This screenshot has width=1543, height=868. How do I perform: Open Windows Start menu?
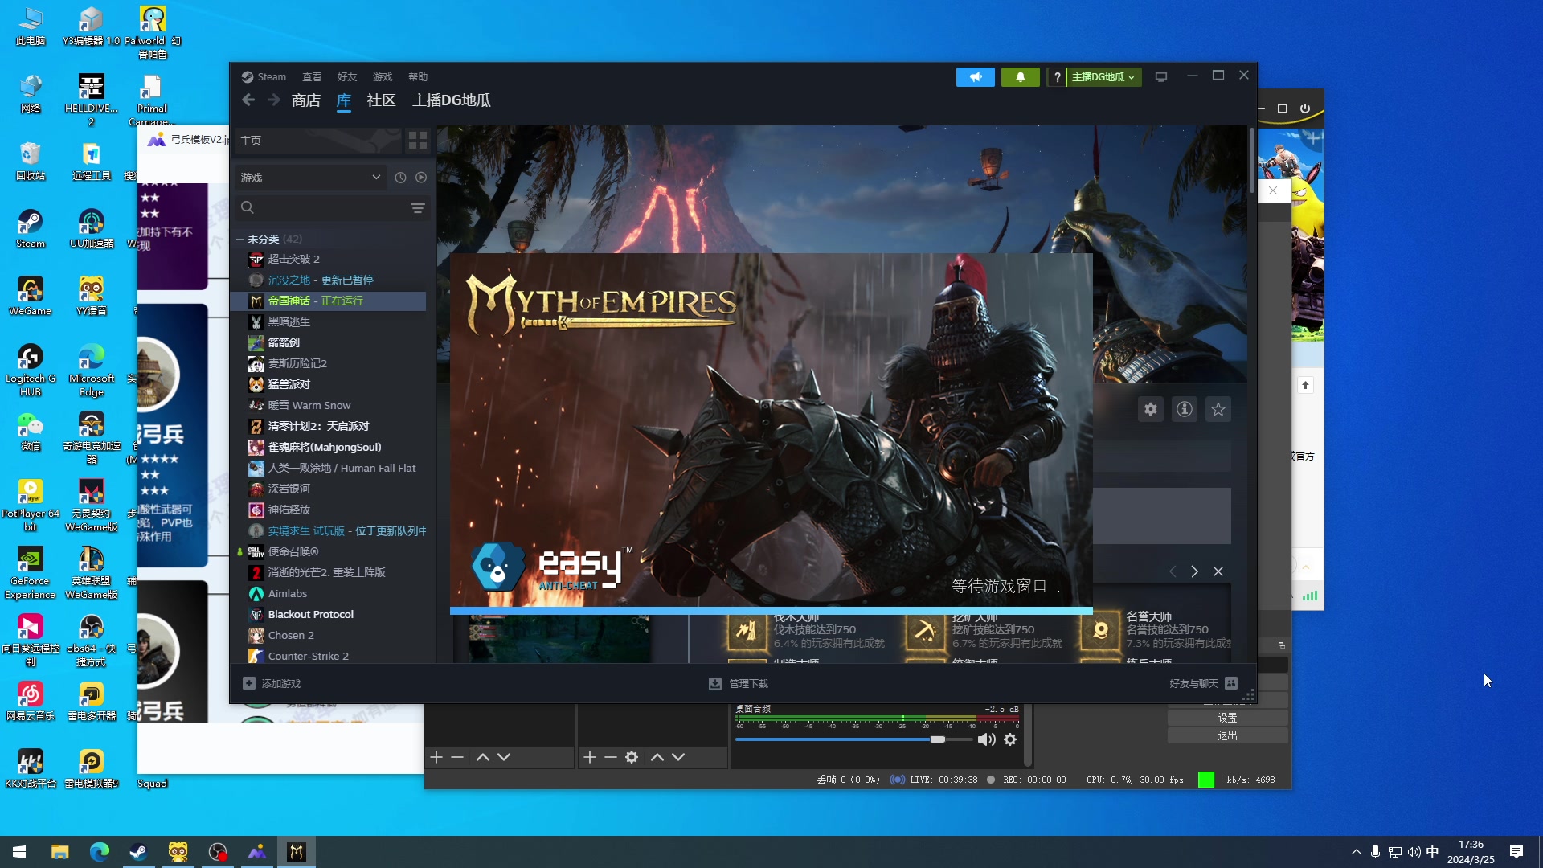tap(19, 852)
